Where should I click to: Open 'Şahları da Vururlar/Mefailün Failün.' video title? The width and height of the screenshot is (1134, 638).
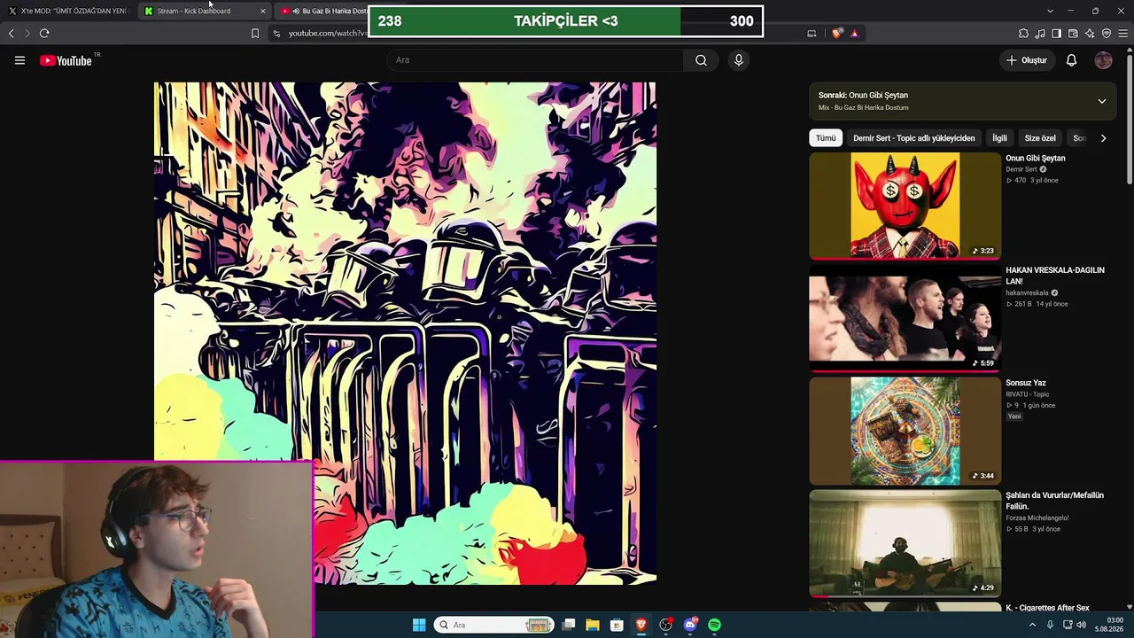click(1054, 501)
